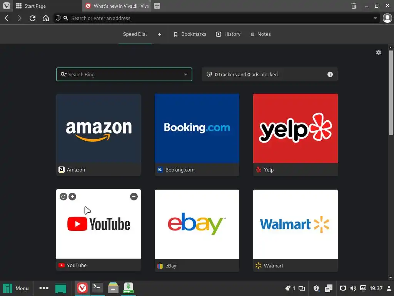Open the user profile avatar

tap(387, 18)
